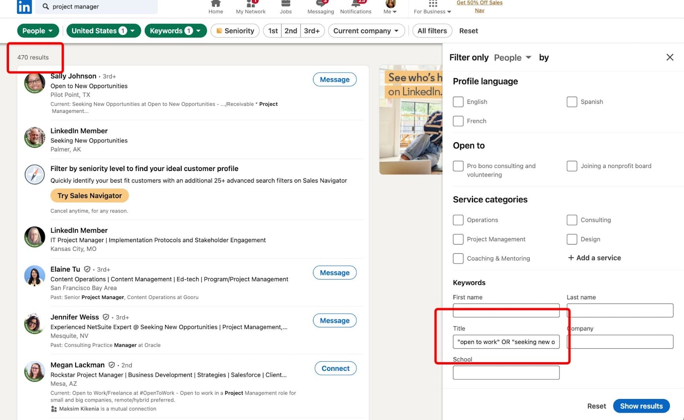Click the Add a service link
Image resolution: width=684 pixels, height=420 pixels.
pyautogui.click(x=594, y=257)
